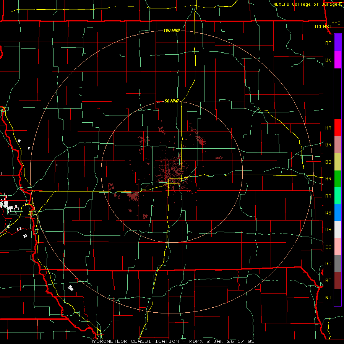This screenshot has height=344, width=344.
Task: Click the RF legend label
Action: click(x=328, y=43)
